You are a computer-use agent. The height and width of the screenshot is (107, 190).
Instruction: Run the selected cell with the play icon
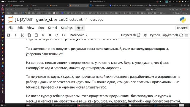43,35
